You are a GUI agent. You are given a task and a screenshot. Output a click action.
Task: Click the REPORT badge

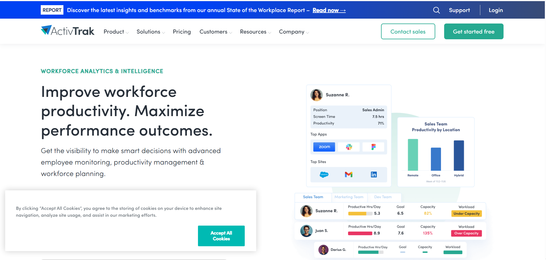pyautogui.click(x=52, y=10)
